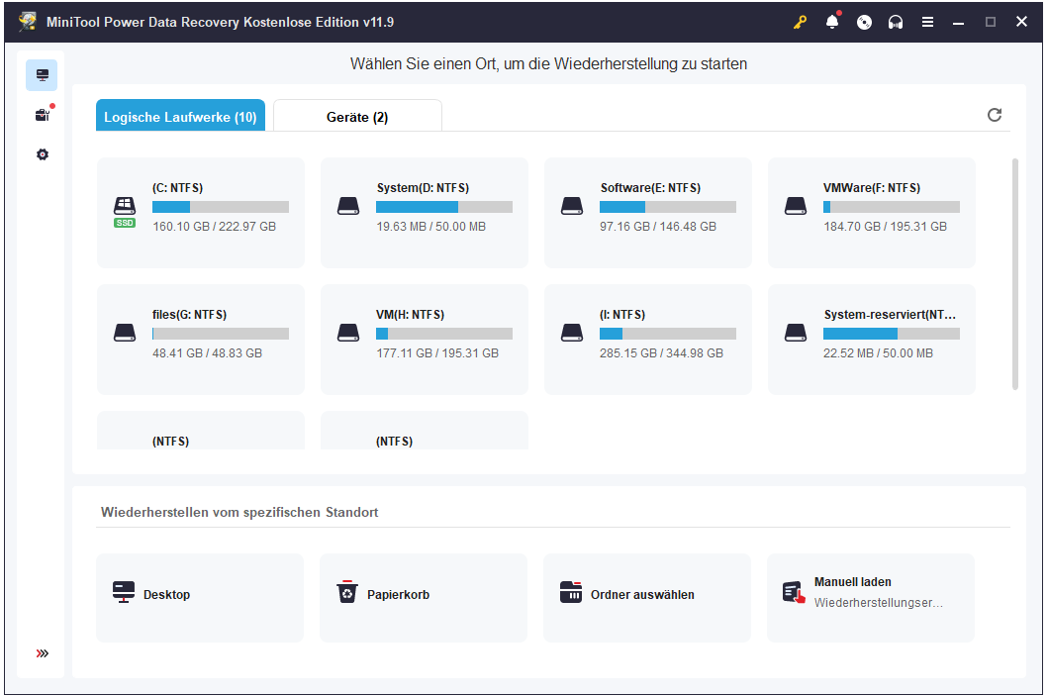Click the drive list vertical scrollbar
The image size is (1048, 696).
1015,274
